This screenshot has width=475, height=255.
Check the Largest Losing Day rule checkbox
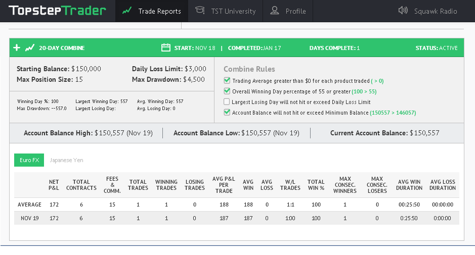(227, 101)
